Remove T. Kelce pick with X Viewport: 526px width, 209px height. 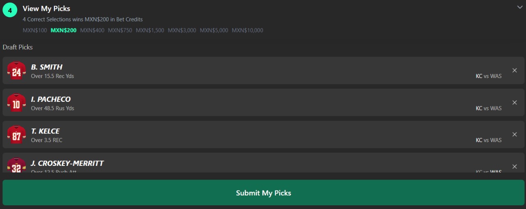click(x=514, y=134)
